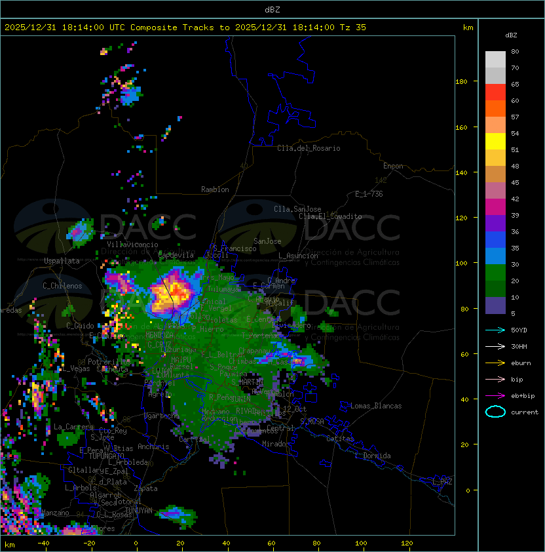Click the Villavicencio place label
The image size is (545, 552).
(132, 245)
